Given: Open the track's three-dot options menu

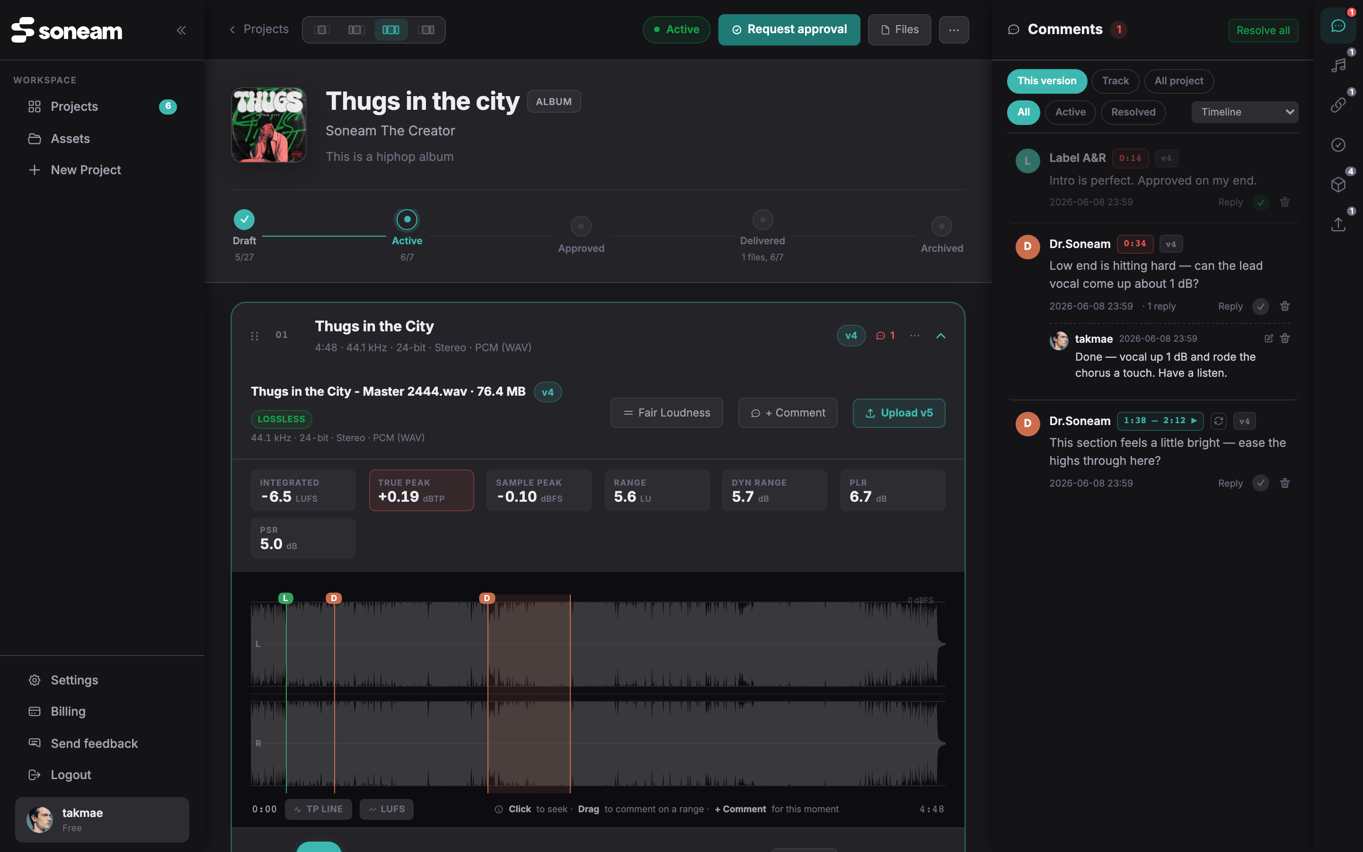Looking at the screenshot, I should pos(915,336).
